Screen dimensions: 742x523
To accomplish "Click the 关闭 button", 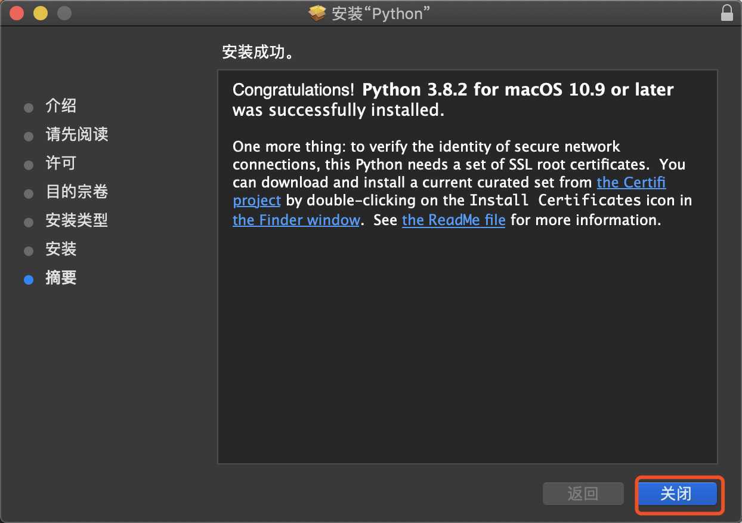I will tap(678, 494).
